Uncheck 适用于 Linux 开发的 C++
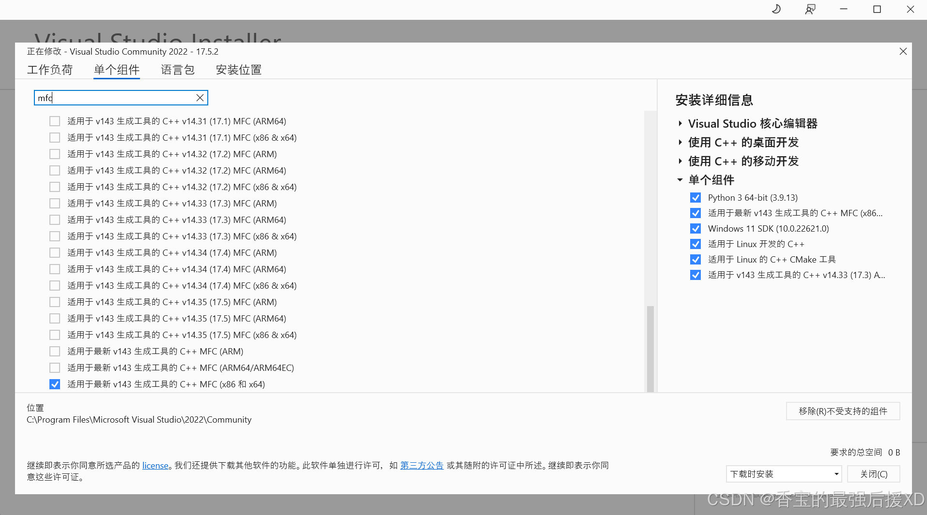 (x=695, y=244)
